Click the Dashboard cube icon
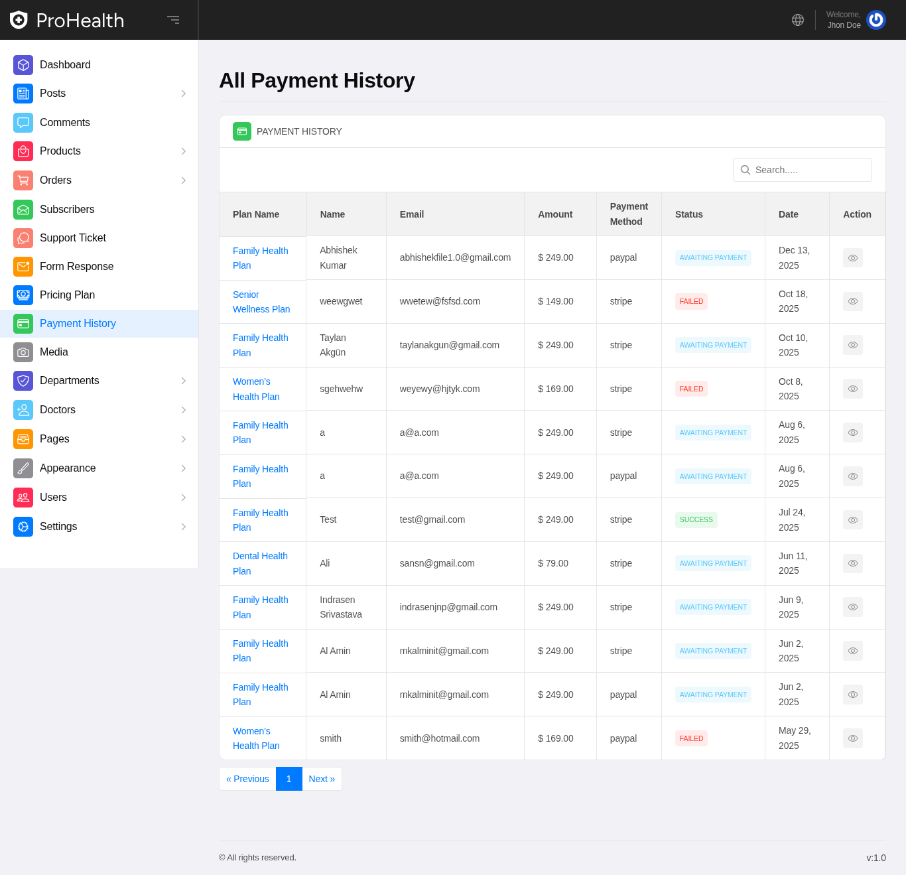The image size is (906, 875). coord(23,65)
